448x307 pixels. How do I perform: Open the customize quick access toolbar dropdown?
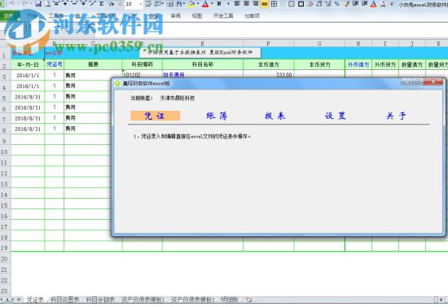(392, 4)
